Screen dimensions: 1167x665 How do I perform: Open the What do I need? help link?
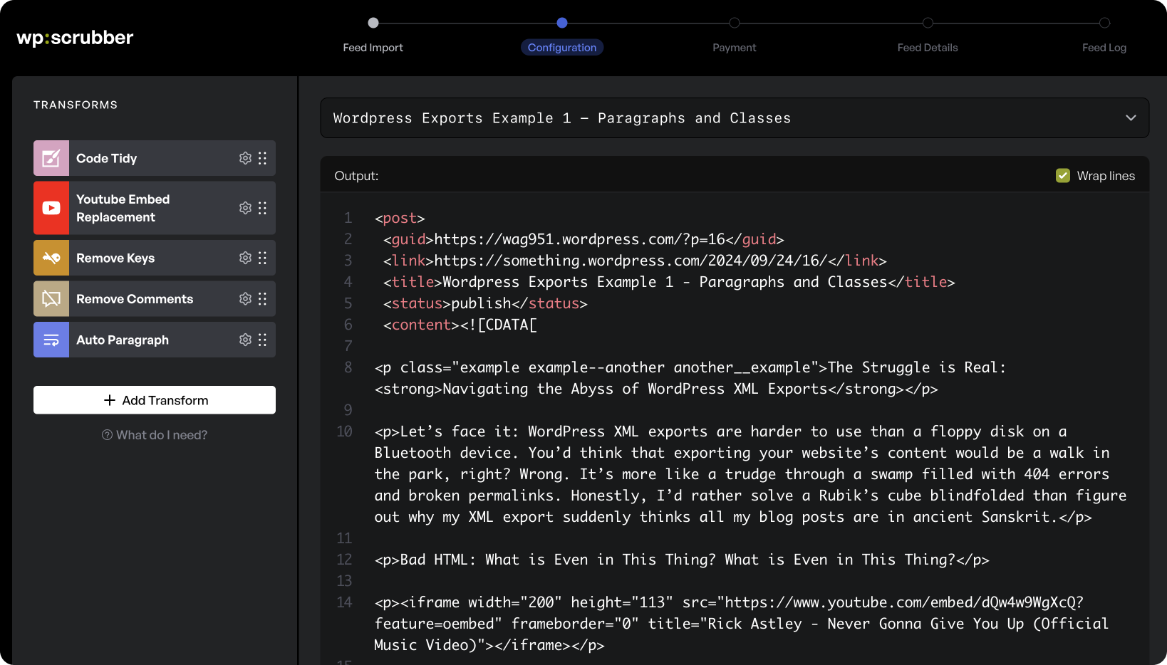point(155,435)
